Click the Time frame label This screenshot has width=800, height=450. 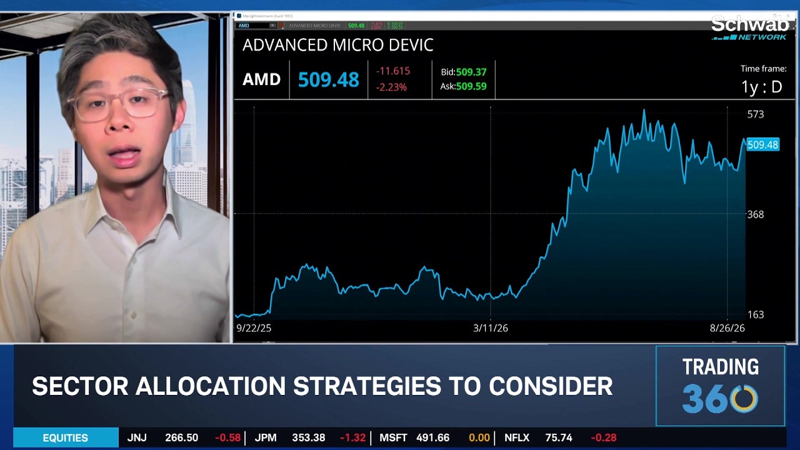[x=763, y=69]
